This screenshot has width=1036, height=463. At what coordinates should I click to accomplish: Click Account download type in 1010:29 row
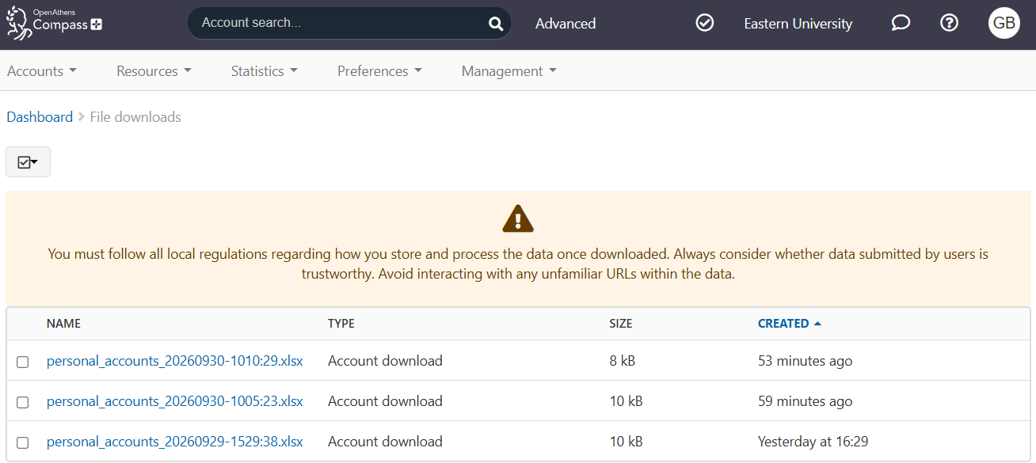coord(385,361)
